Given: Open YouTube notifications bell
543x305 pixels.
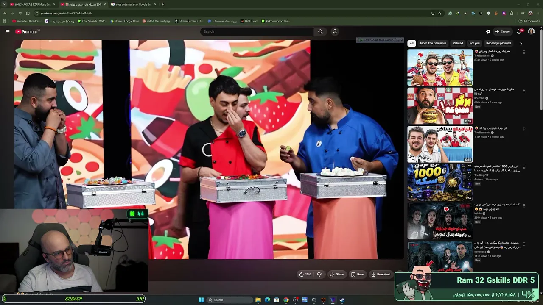Looking at the screenshot, I should tap(519, 31).
